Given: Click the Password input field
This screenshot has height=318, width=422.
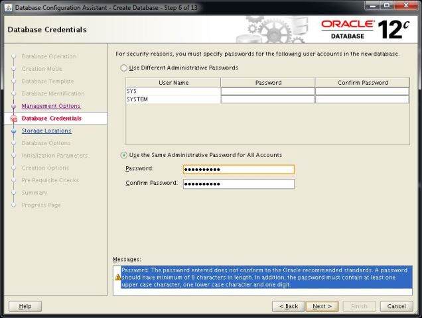Looking at the screenshot, I should click(x=239, y=170).
